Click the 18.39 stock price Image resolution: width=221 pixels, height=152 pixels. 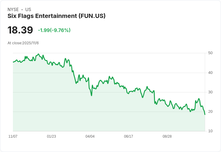(20, 30)
